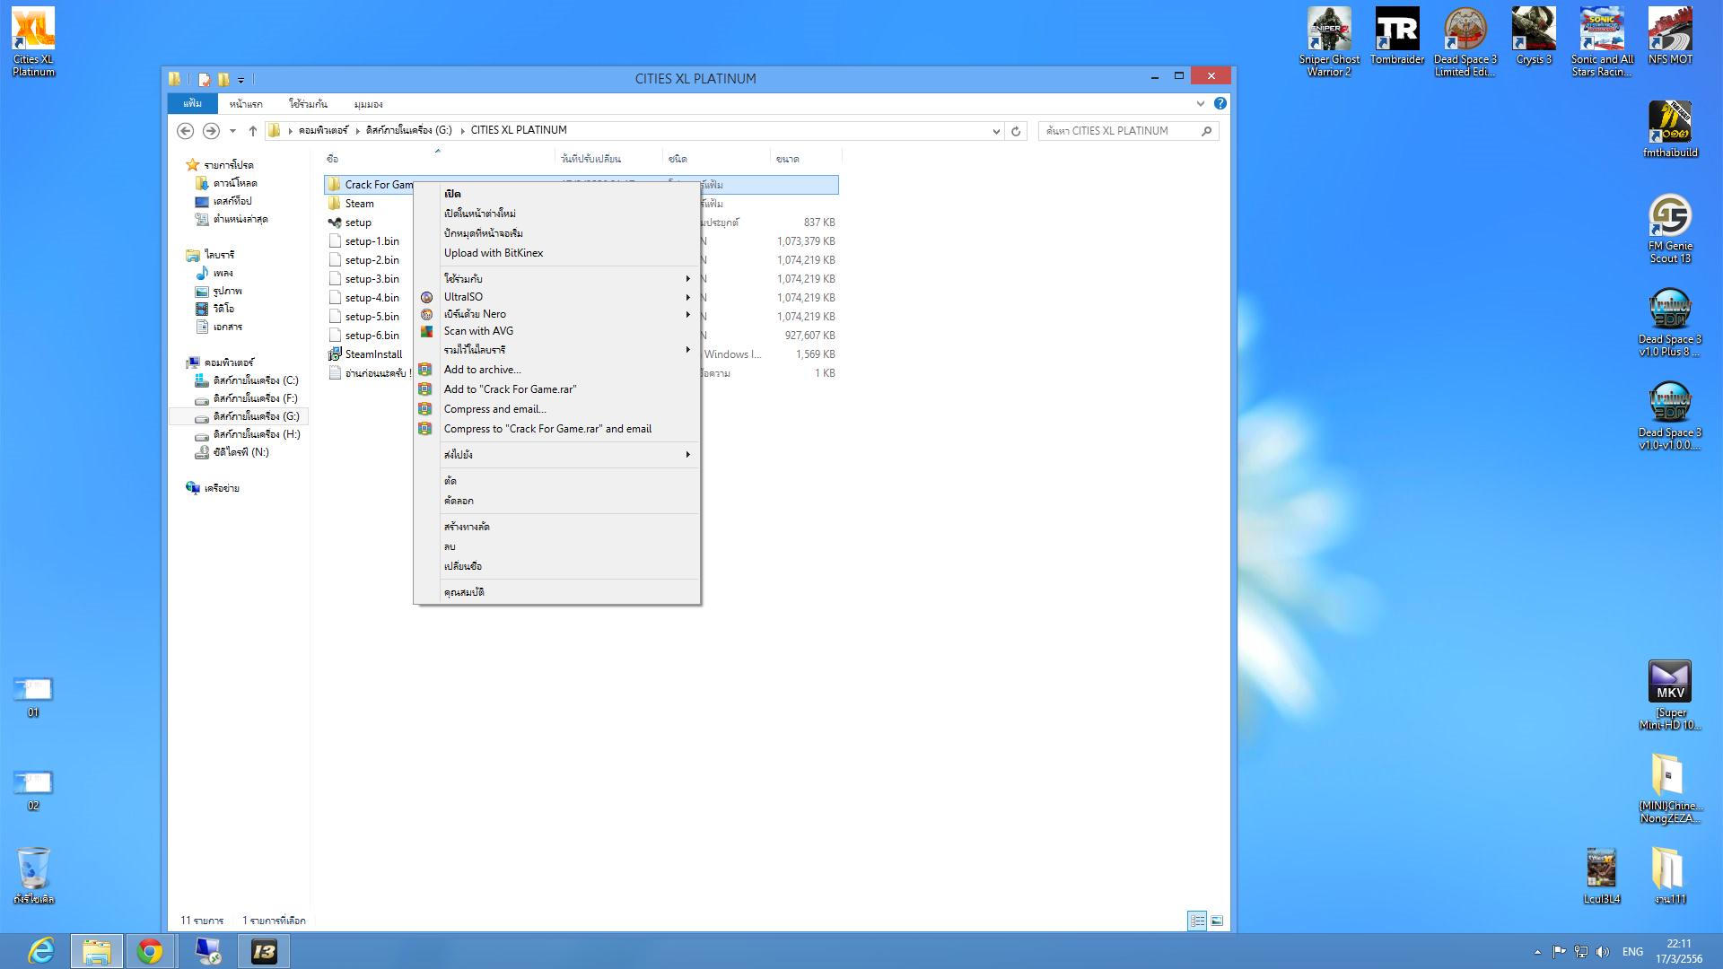Viewport: 1723px width, 969px height.
Task: Open recent locations dropdown arrow
Action: click(232, 131)
